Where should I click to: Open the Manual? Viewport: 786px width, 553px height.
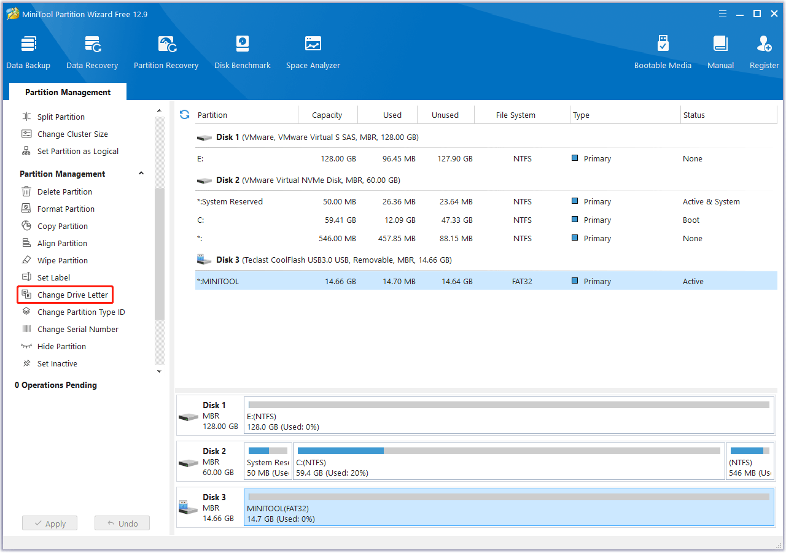tap(720, 52)
